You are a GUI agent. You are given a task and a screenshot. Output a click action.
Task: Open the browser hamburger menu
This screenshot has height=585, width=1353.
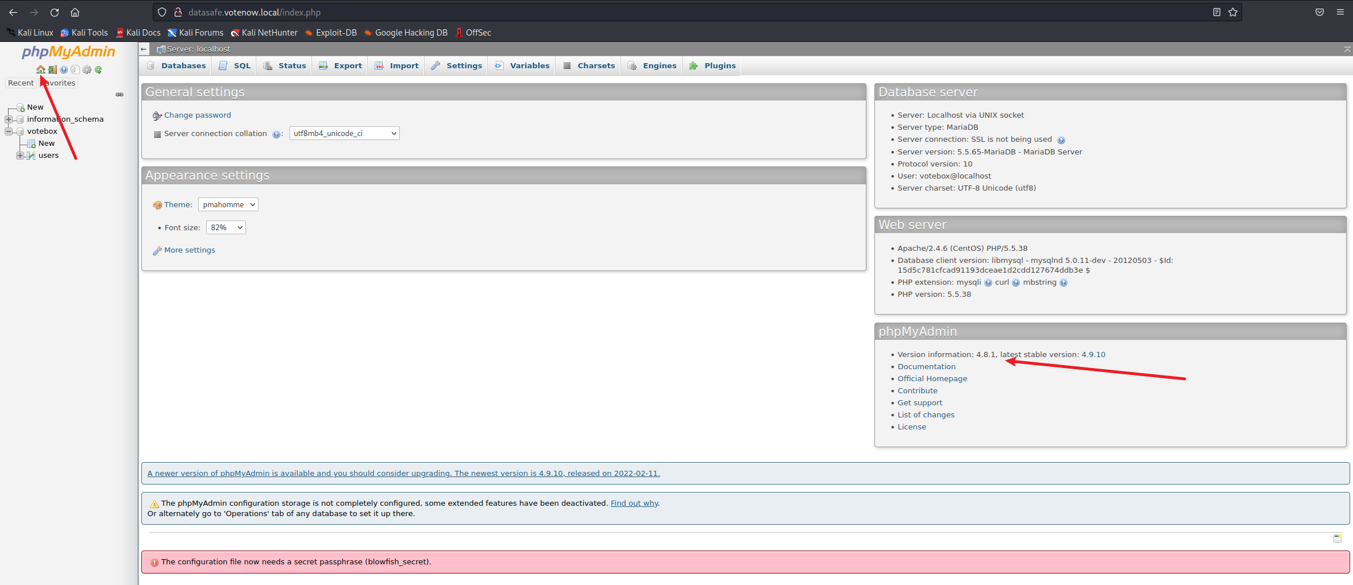1340,12
